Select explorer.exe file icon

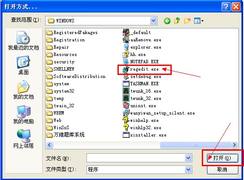tap(126, 47)
